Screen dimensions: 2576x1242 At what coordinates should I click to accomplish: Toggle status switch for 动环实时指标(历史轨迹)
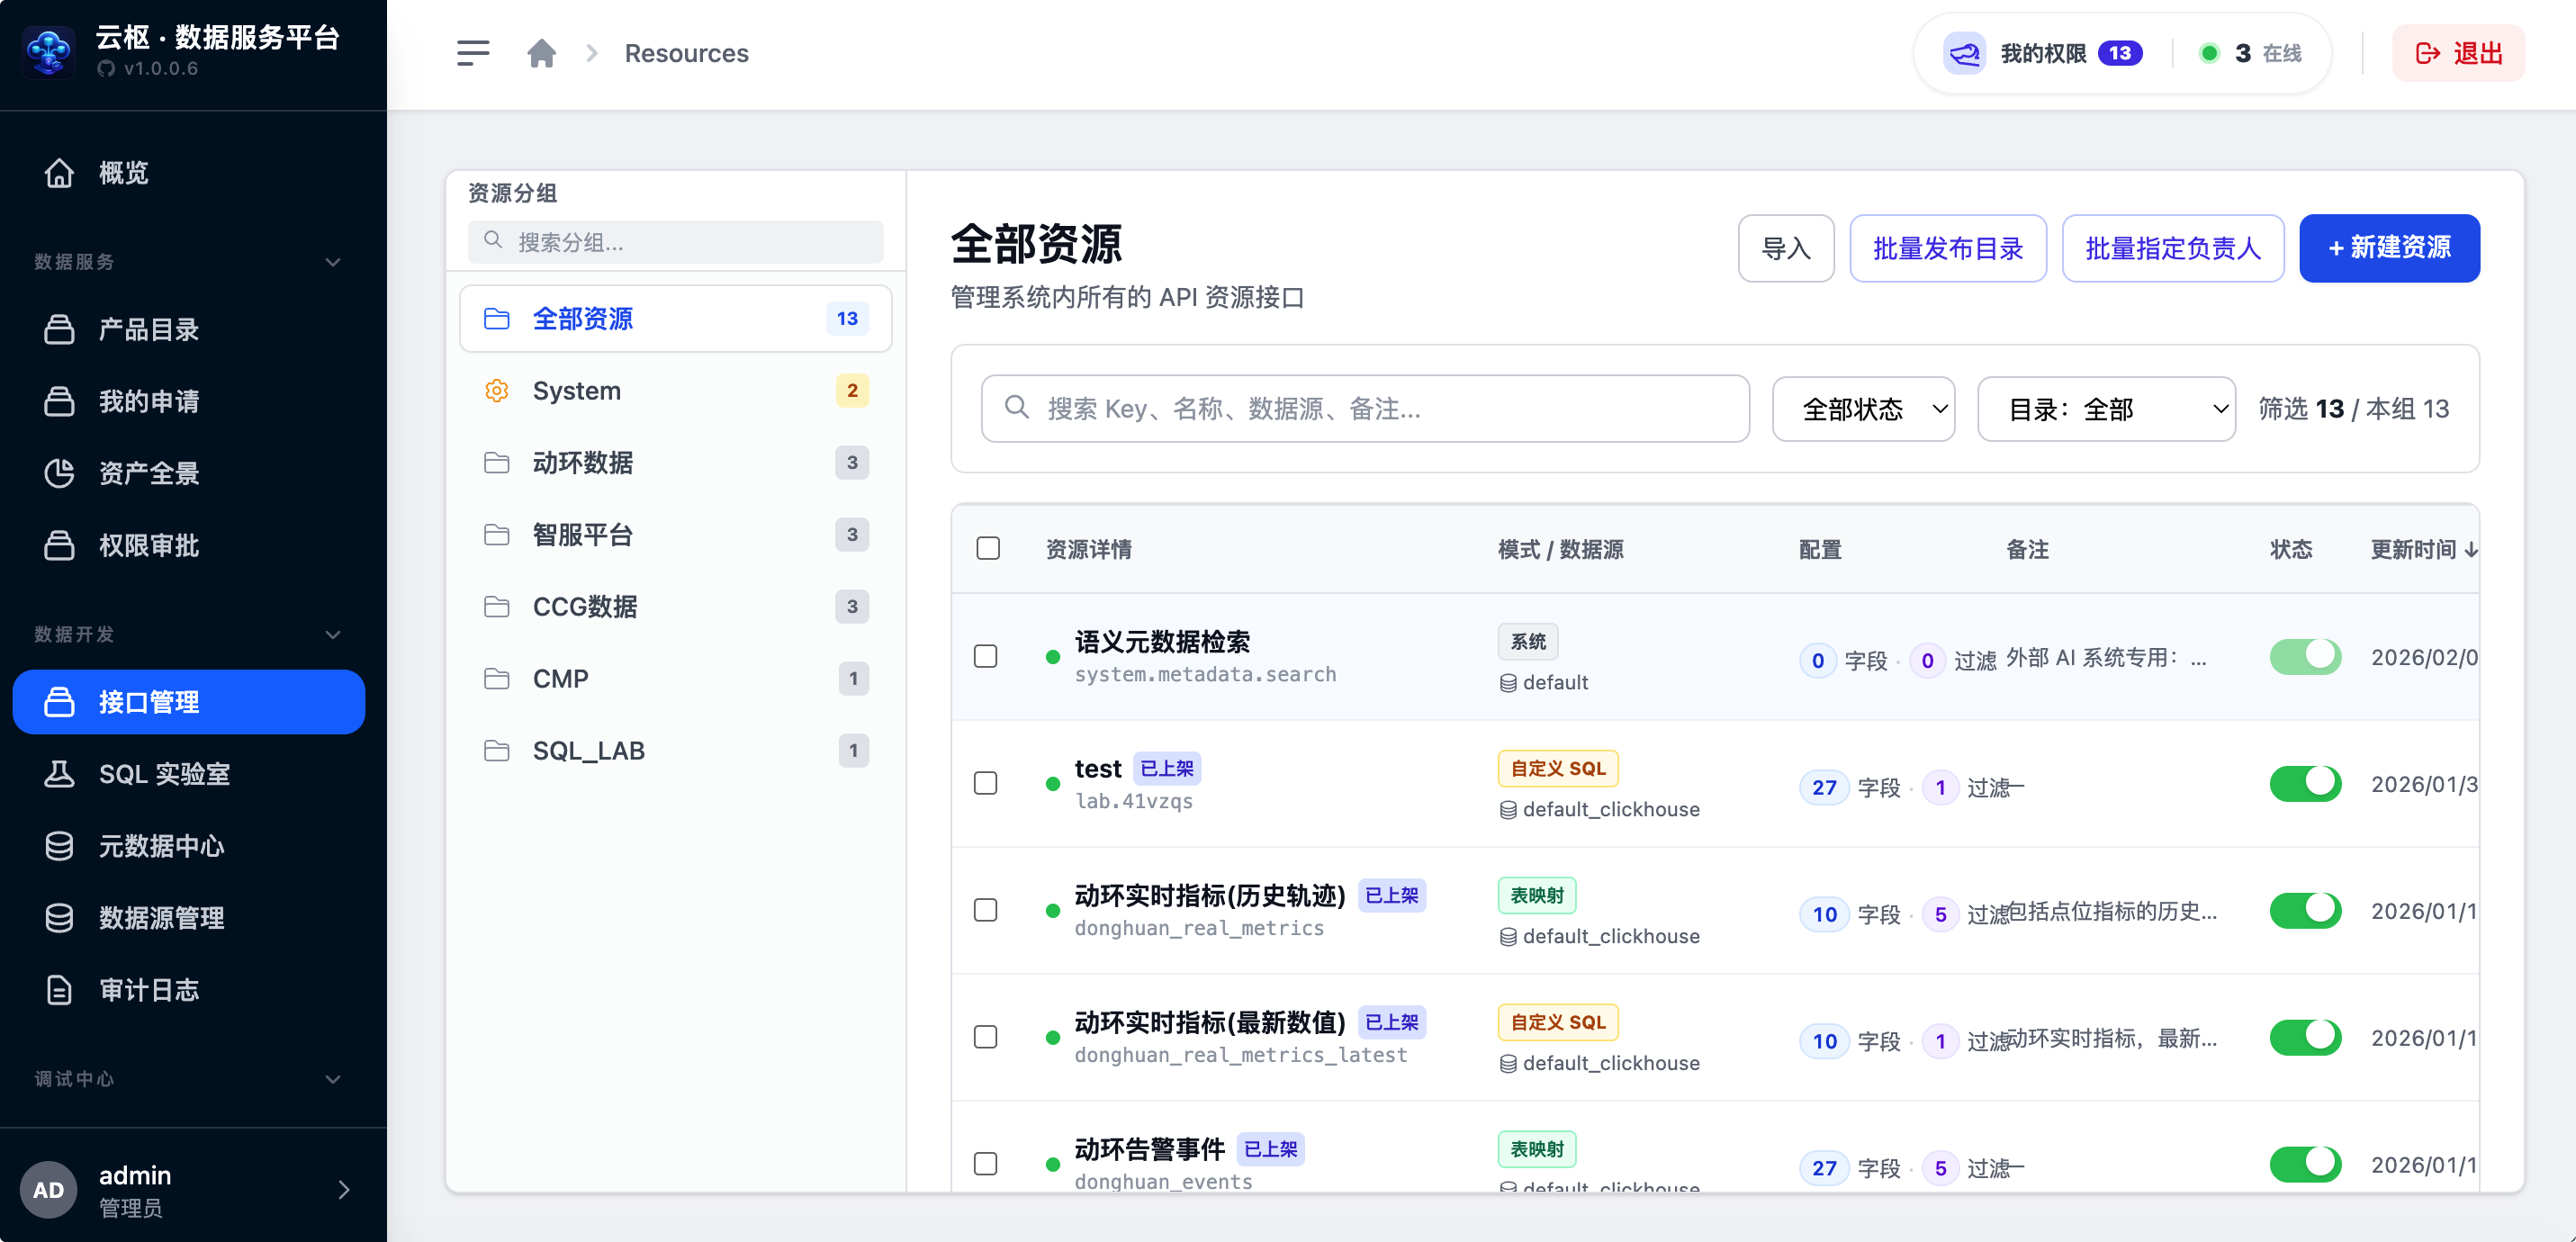click(x=2305, y=911)
